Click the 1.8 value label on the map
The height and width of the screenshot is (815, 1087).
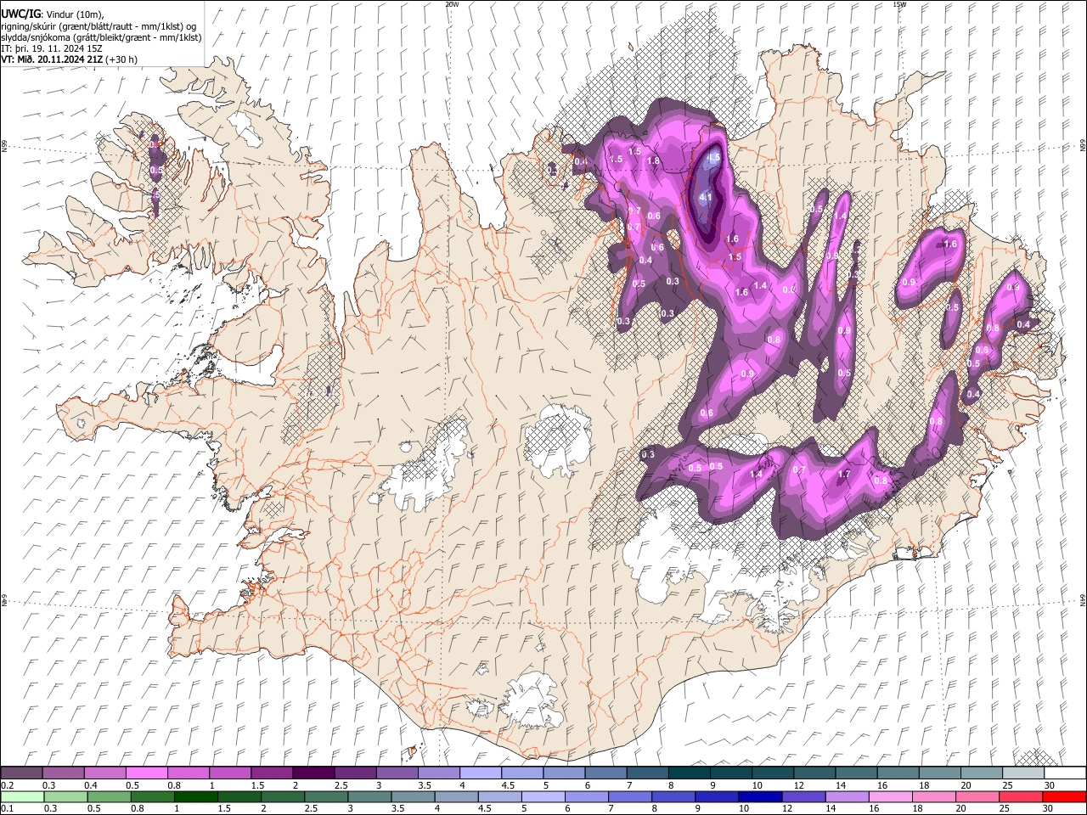point(653,160)
